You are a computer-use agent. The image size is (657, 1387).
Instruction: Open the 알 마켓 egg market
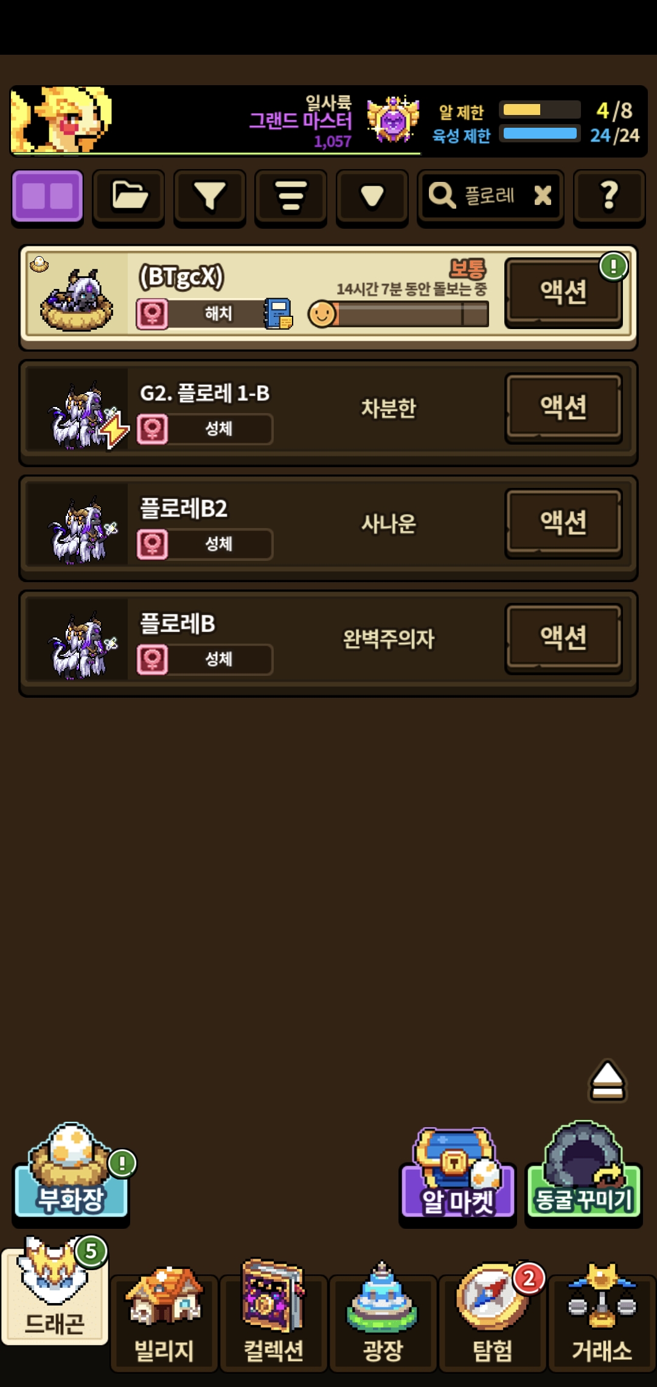(457, 1174)
